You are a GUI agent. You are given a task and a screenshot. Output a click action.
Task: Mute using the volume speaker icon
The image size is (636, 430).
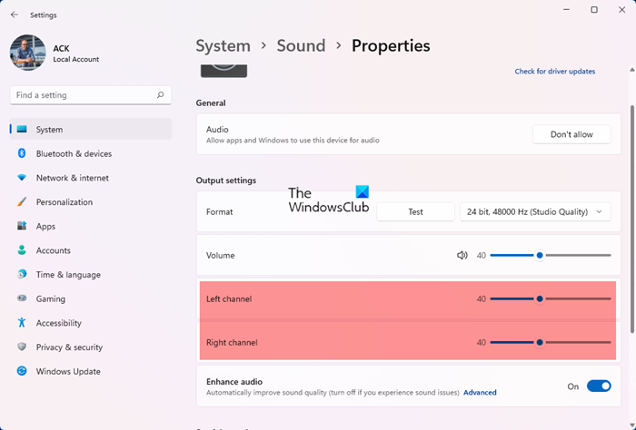(x=462, y=256)
